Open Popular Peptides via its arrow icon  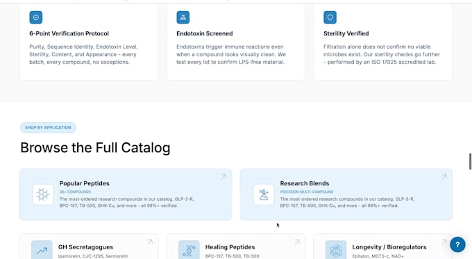(223, 177)
